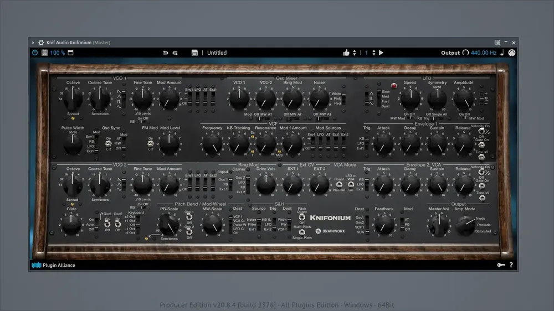Click the Feedback knob

click(x=384, y=225)
